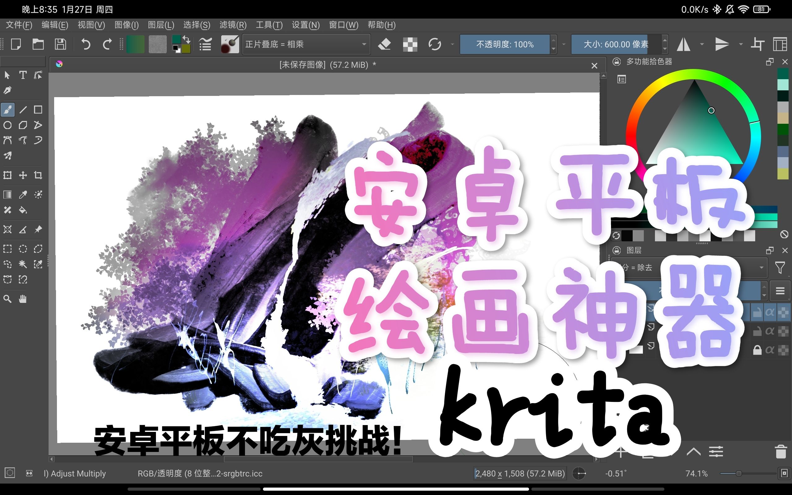Open the layer blending mode dropdown arrow
Image resolution: width=792 pixels, height=495 pixels.
(762, 268)
